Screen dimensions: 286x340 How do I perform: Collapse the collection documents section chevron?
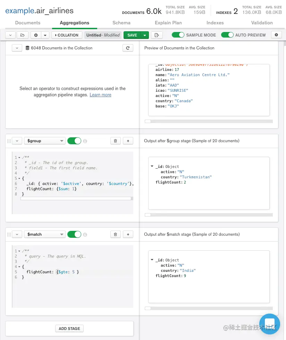point(17,48)
